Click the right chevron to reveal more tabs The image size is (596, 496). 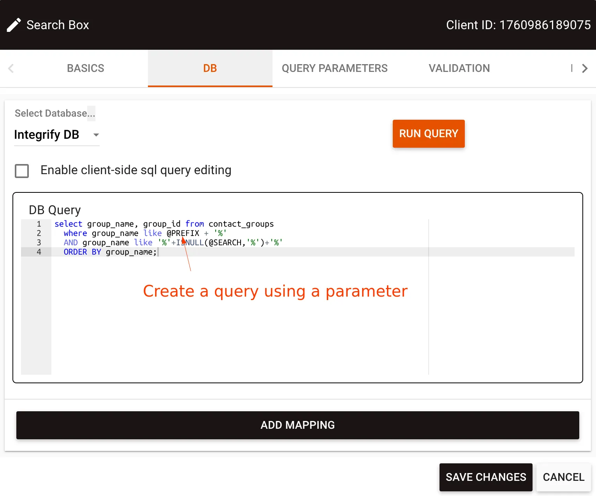[x=585, y=68]
